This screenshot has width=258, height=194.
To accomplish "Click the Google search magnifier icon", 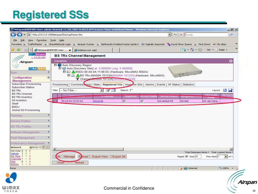I will coord(231,35).
